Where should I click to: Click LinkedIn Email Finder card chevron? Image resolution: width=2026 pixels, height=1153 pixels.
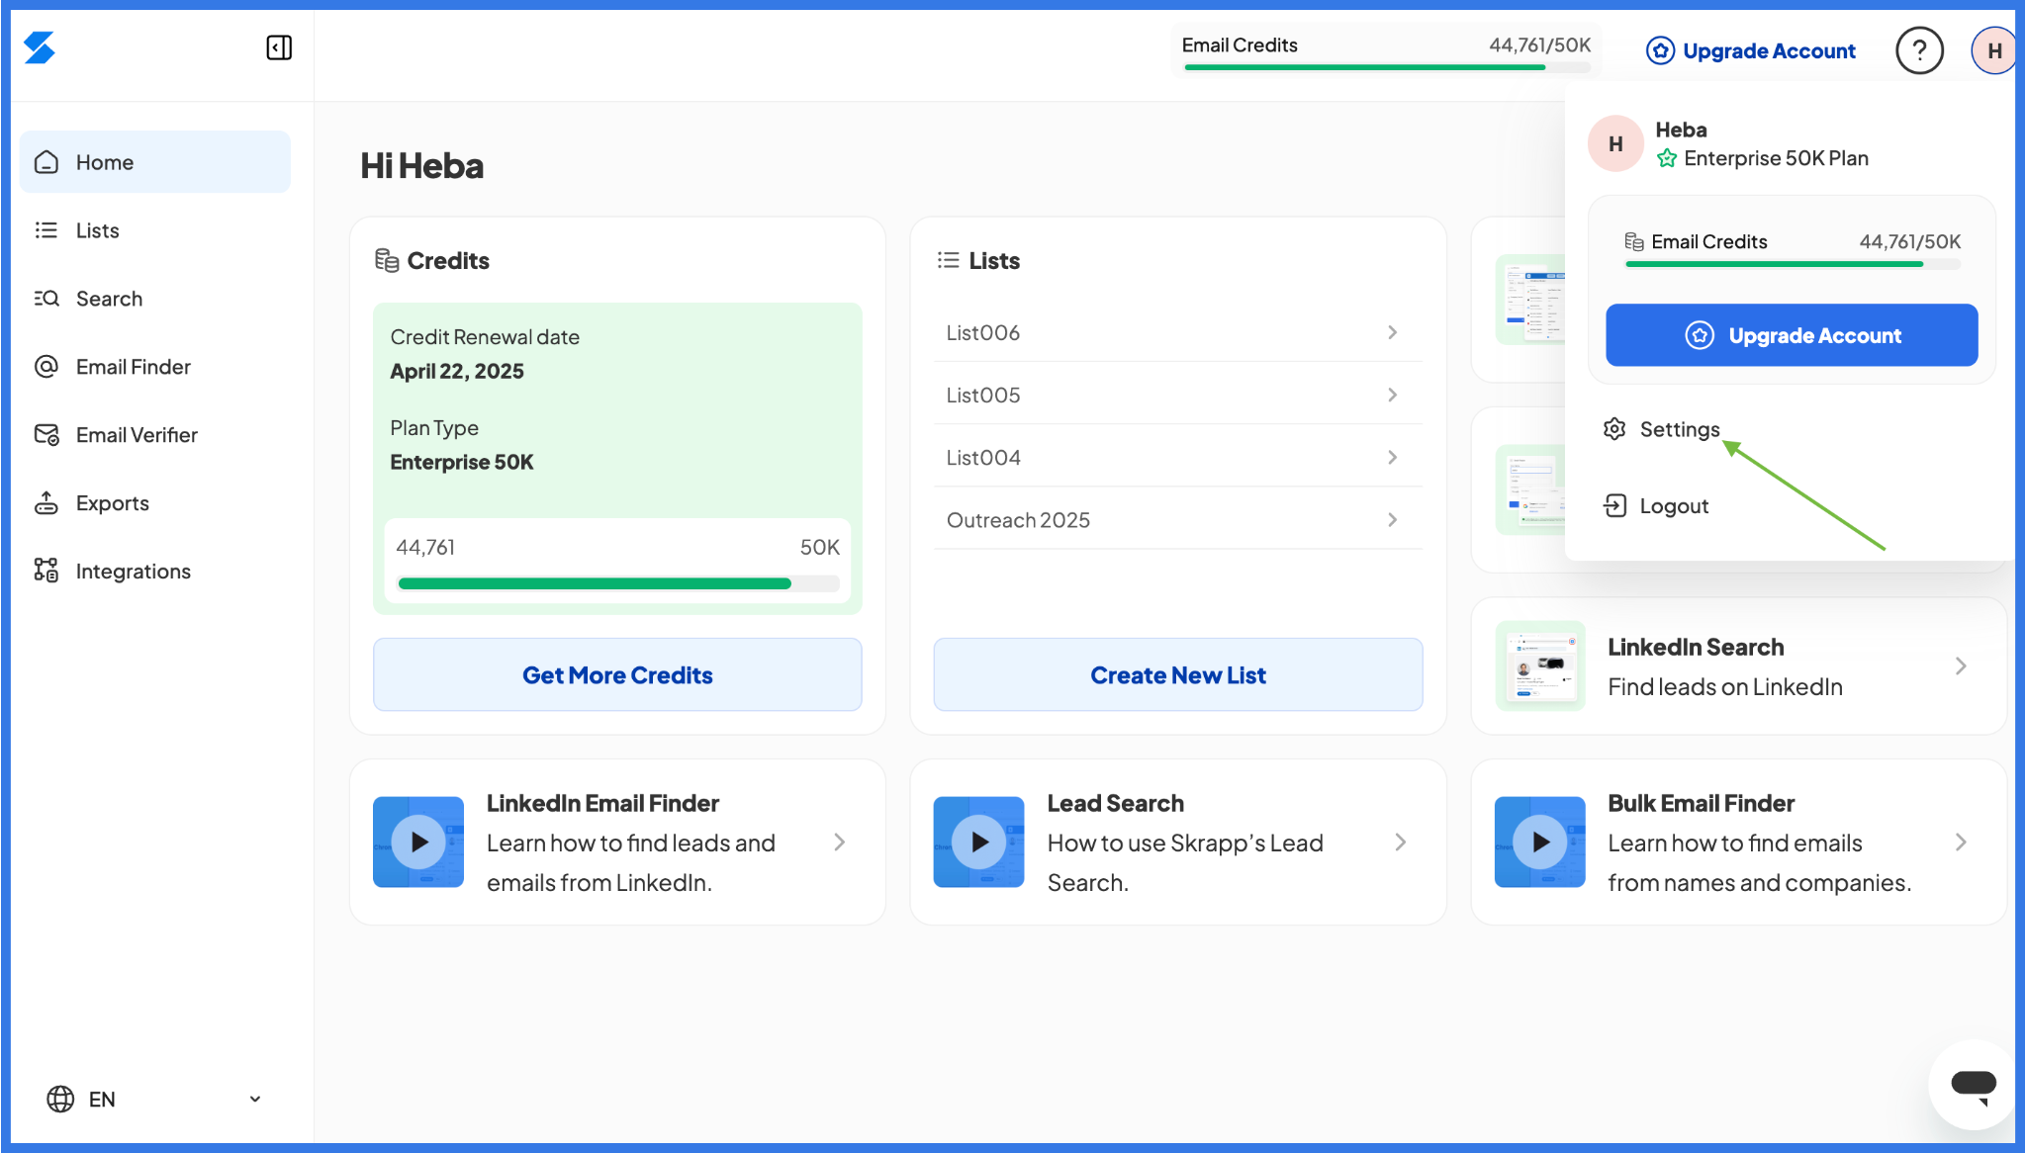[839, 842]
